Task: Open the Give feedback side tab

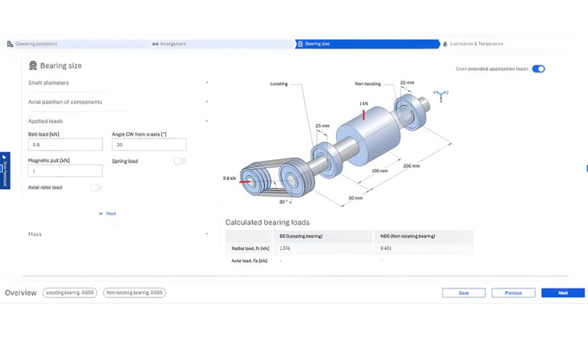Action: [4, 170]
